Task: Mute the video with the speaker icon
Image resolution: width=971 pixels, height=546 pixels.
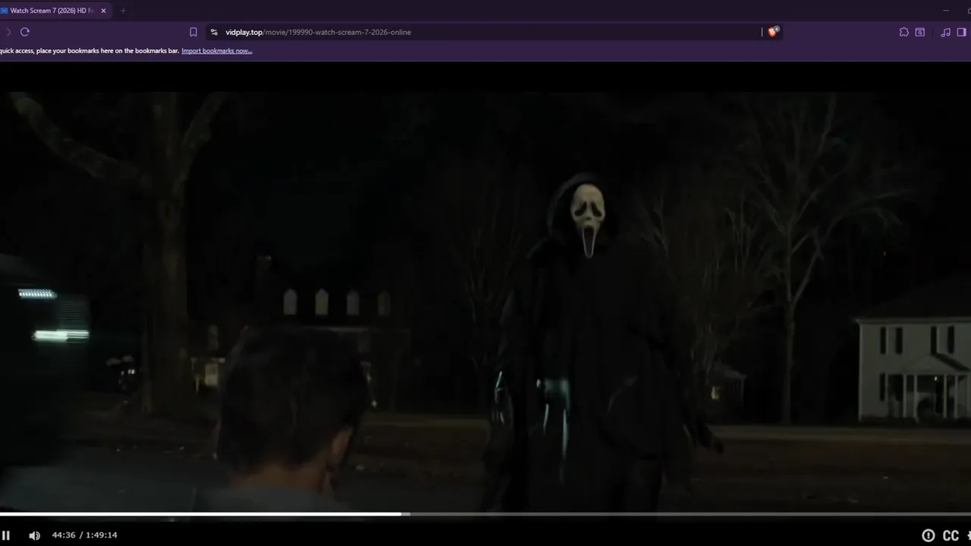Action: click(x=34, y=535)
